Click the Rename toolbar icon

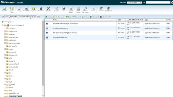click(56, 9)
